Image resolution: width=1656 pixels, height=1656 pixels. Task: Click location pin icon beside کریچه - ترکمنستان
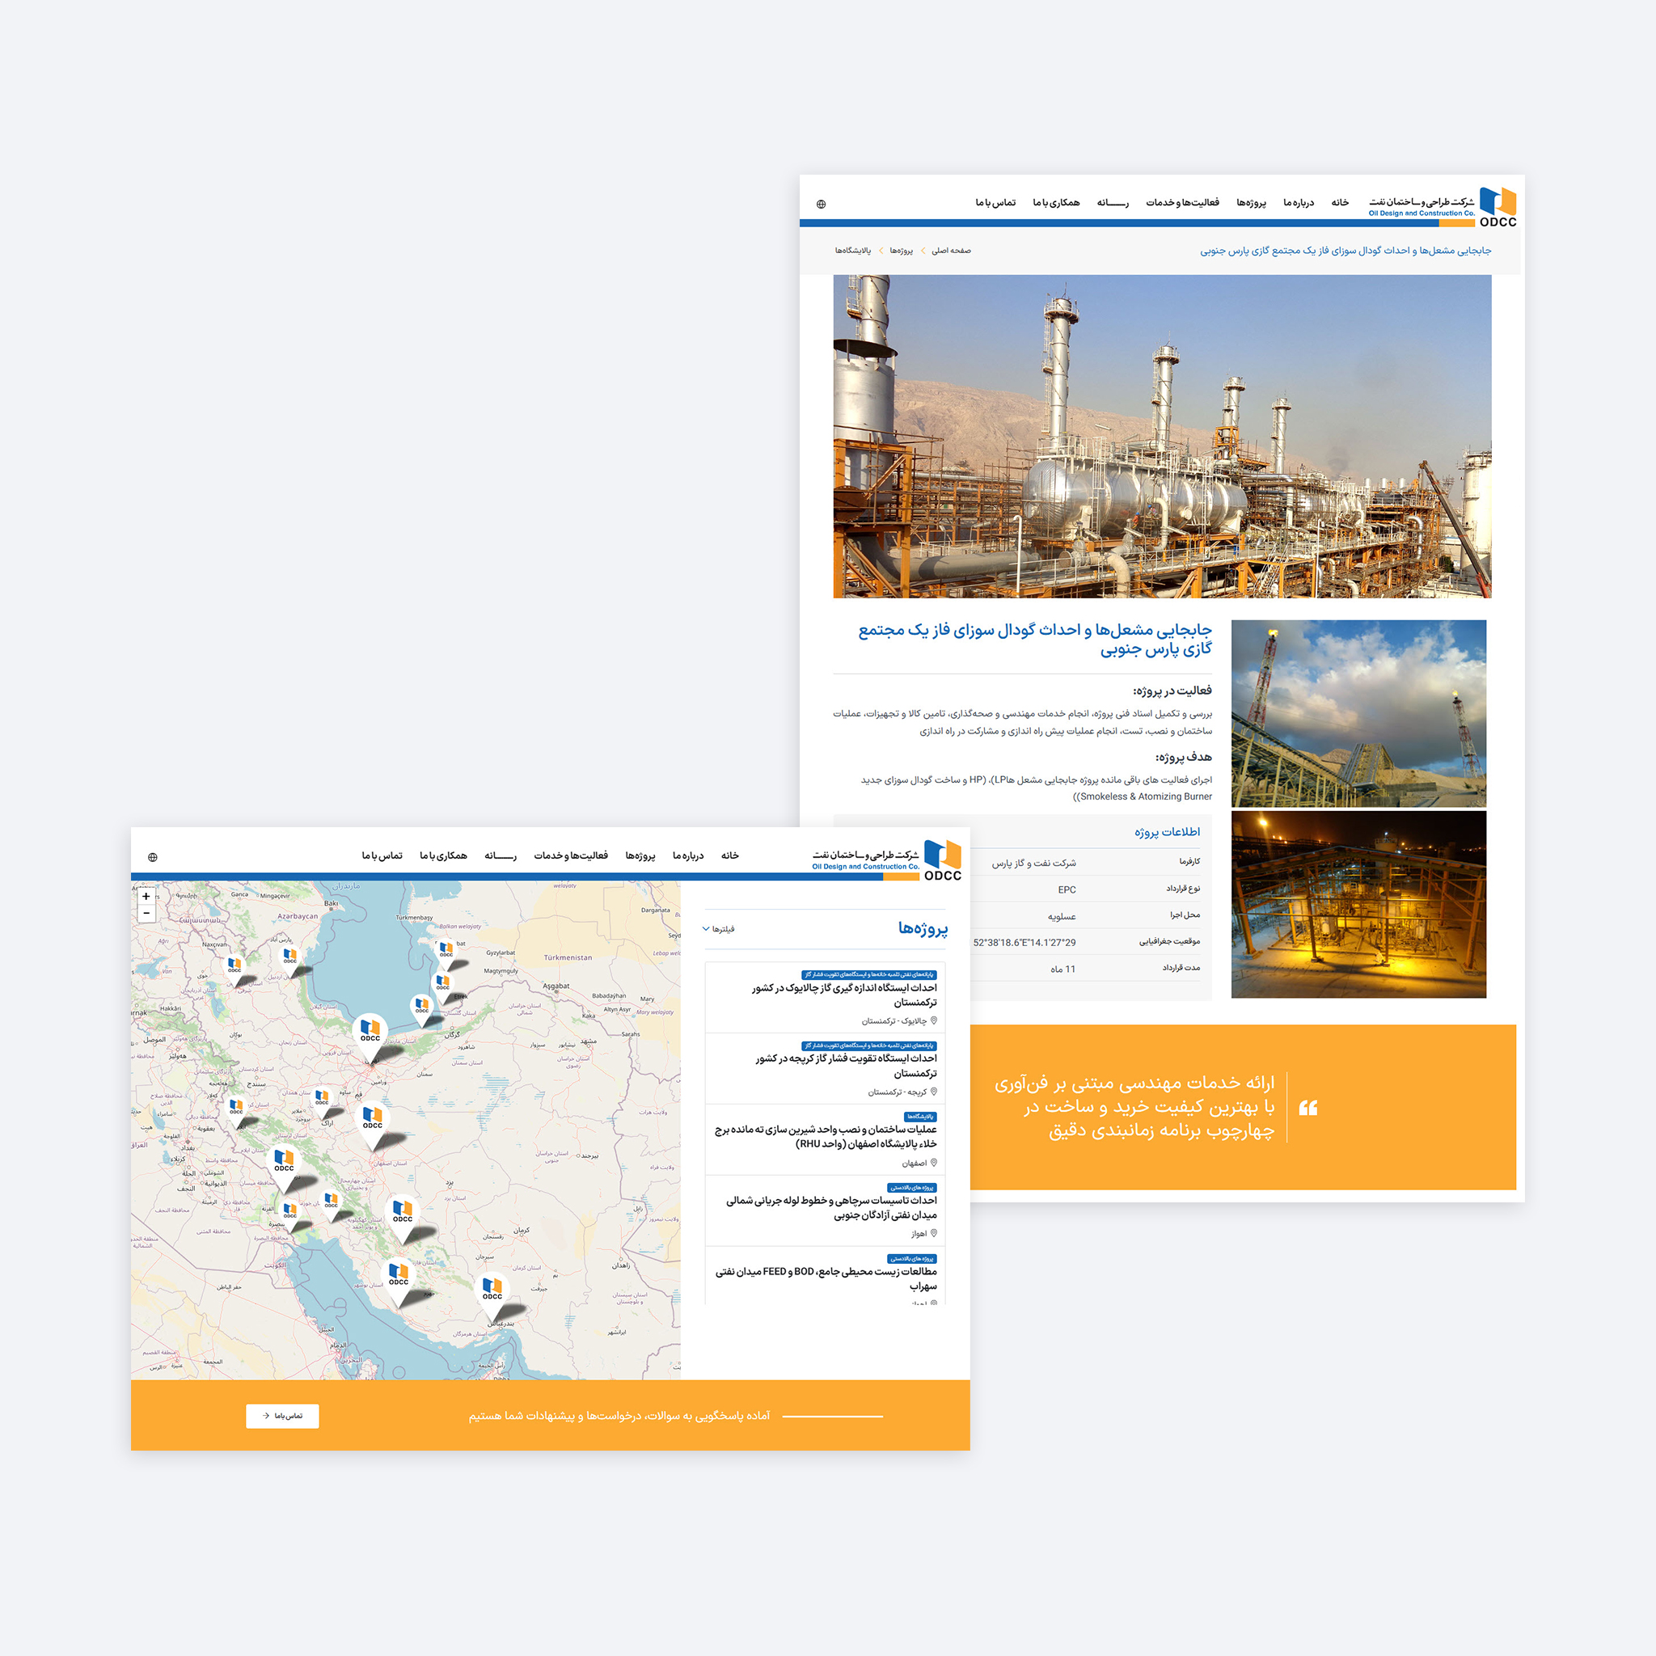(x=933, y=1092)
